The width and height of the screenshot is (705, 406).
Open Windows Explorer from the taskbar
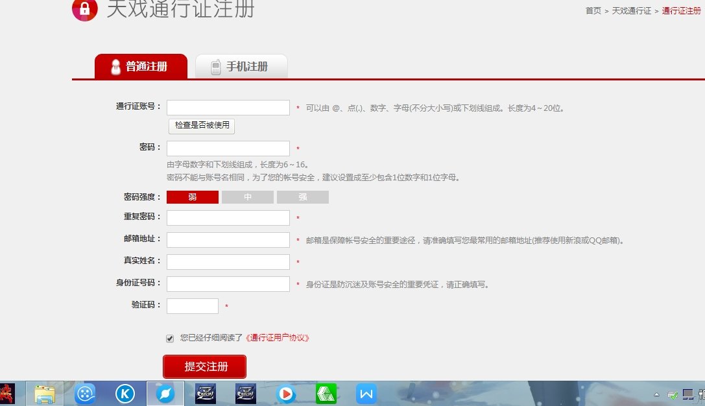44,394
